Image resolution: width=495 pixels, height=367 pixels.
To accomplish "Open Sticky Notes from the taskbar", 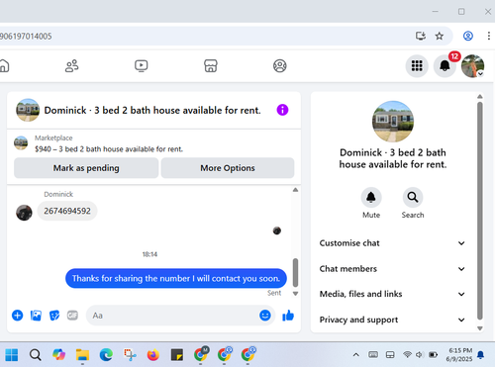I will click(x=177, y=355).
